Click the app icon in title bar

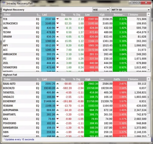[4, 3]
